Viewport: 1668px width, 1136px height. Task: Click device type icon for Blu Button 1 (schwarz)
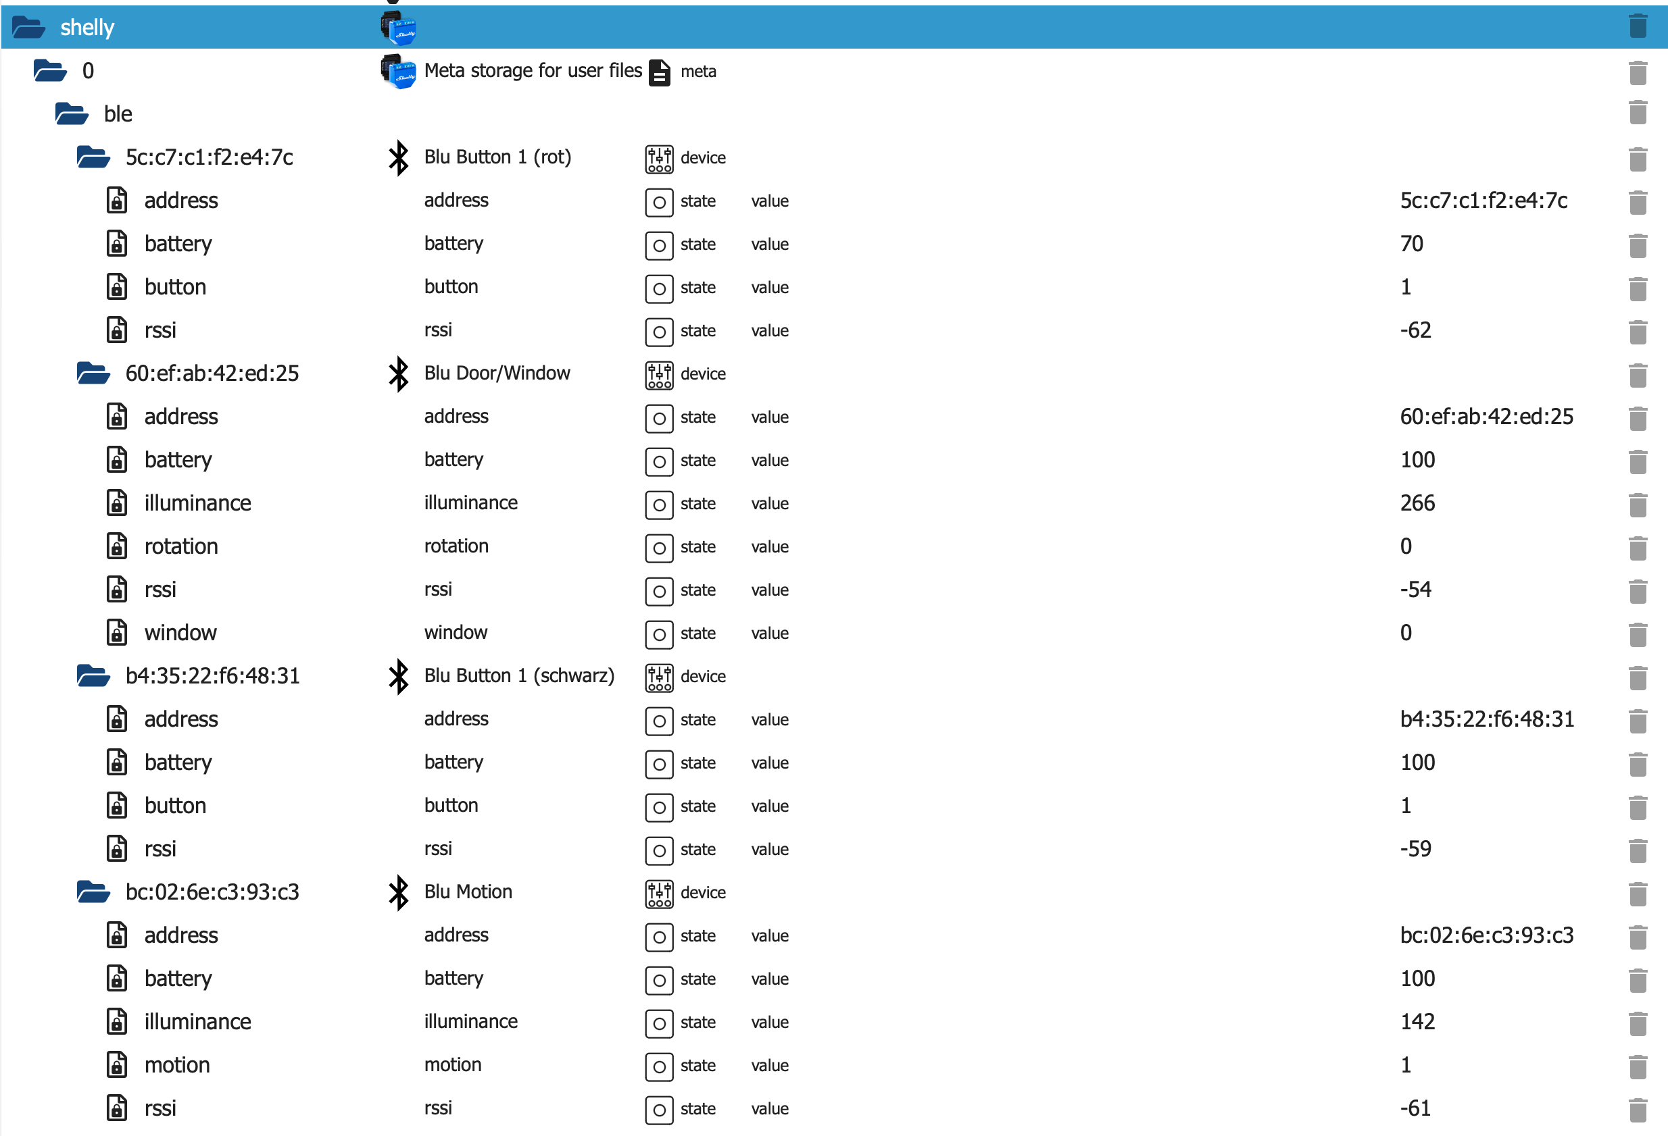pos(658,677)
